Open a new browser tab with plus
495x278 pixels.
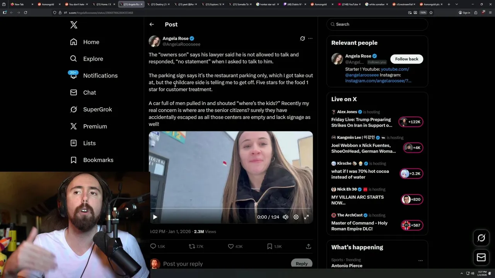[x=449, y=4]
